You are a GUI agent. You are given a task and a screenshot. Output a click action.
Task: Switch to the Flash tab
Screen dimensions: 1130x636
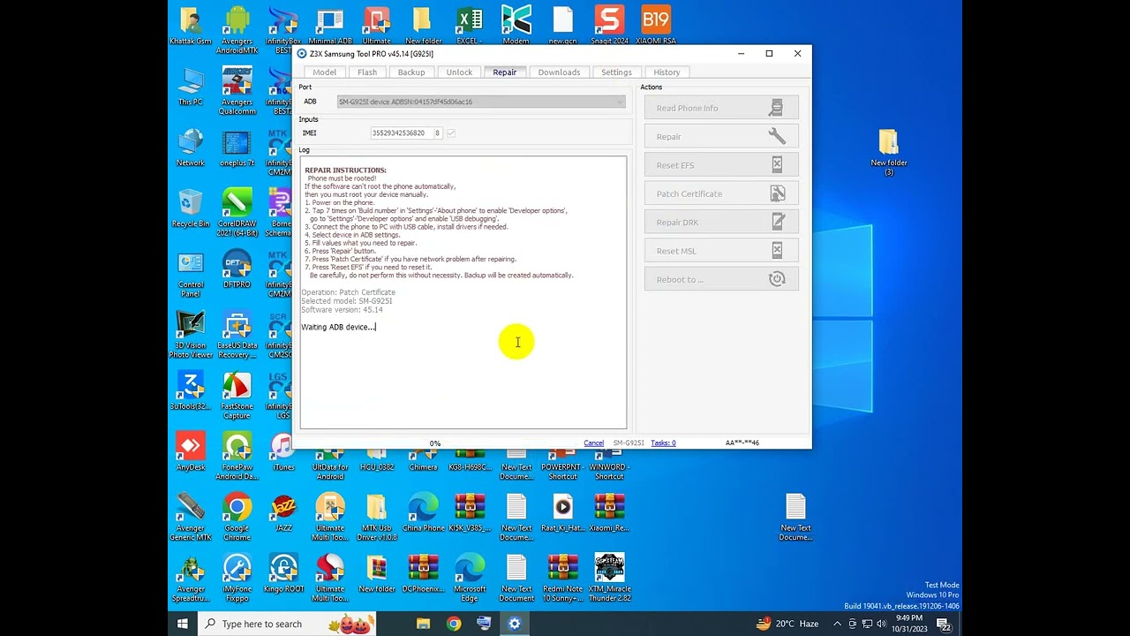pos(367,72)
